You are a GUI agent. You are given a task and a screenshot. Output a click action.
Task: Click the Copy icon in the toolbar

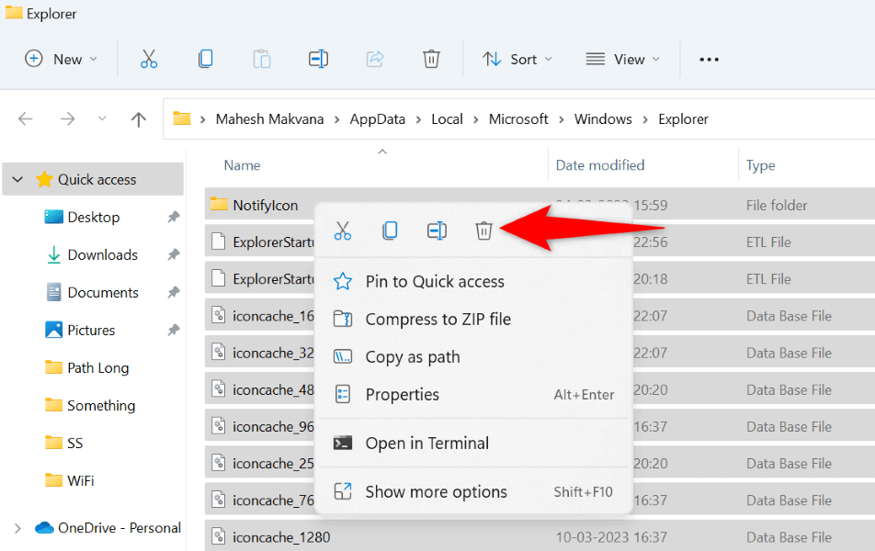point(205,59)
